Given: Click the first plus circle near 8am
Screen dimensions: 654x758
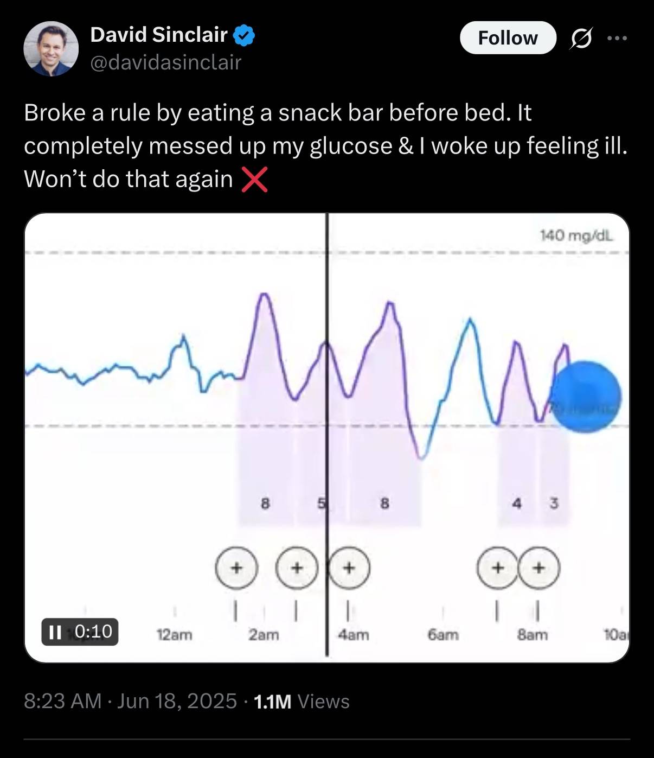Looking at the screenshot, I should coord(497,568).
